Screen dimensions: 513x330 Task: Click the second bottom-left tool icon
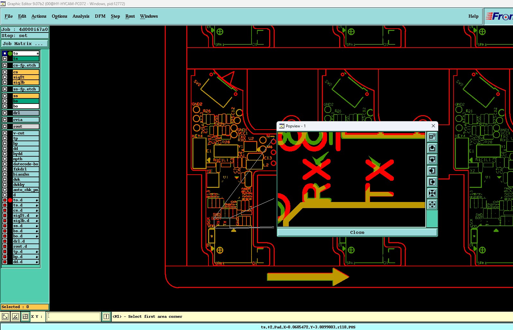click(x=15, y=316)
